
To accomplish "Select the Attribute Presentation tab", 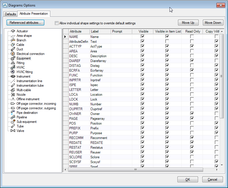I will pyautogui.click(x=34, y=14).
